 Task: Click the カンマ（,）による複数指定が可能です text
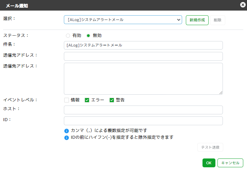[x=109, y=130]
